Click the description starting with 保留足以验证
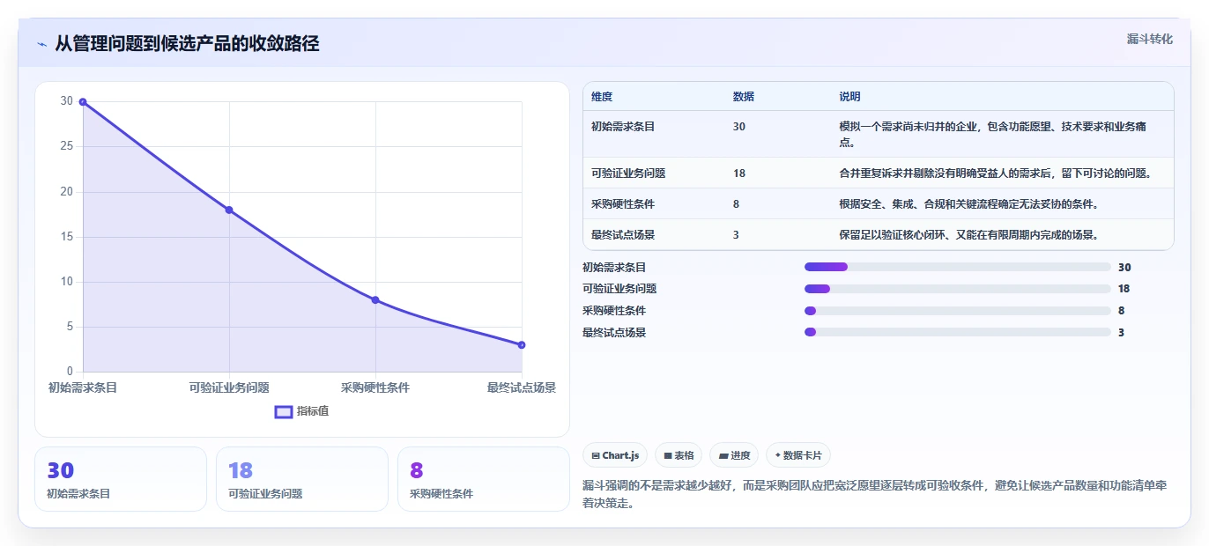1209x546 pixels. click(968, 235)
